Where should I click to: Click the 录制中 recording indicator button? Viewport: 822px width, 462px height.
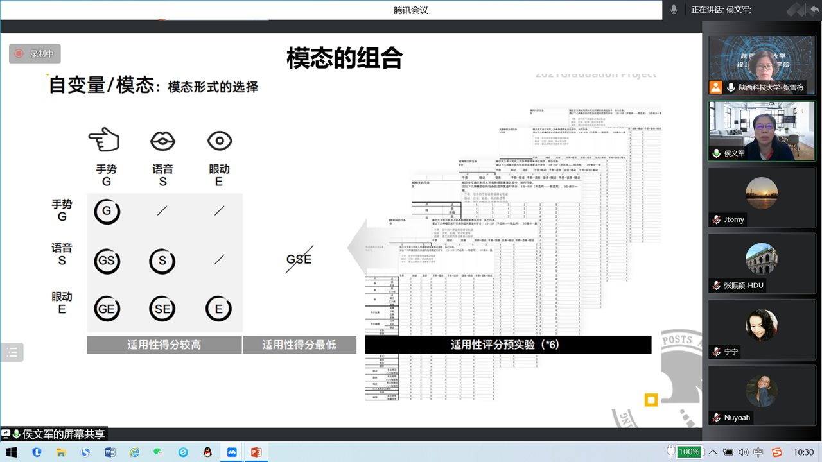pos(35,54)
